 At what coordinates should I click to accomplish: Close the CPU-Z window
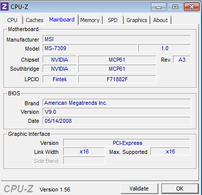point(191,7)
